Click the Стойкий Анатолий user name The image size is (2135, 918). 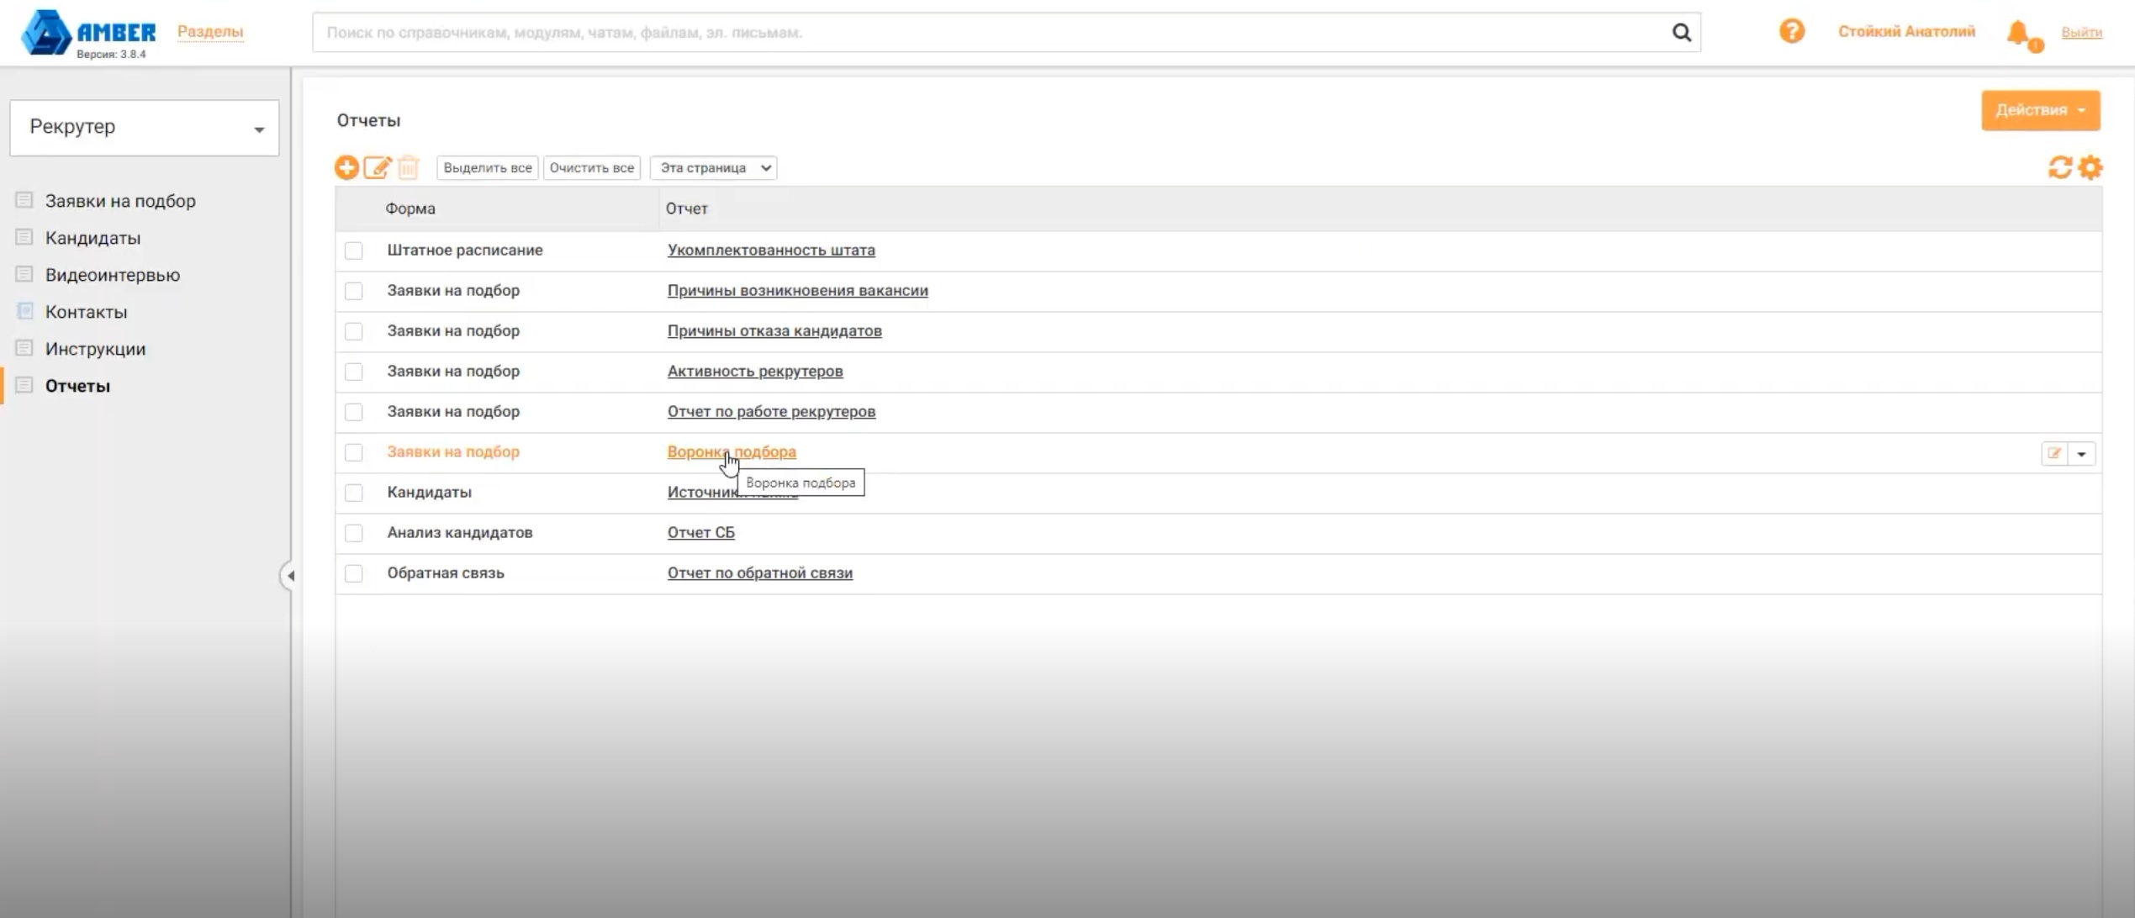[1906, 31]
